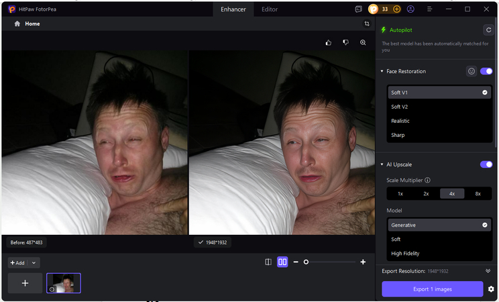This screenshot has height=302, width=499.
Task: Go to Home via house icon
Action: click(x=17, y=23)
